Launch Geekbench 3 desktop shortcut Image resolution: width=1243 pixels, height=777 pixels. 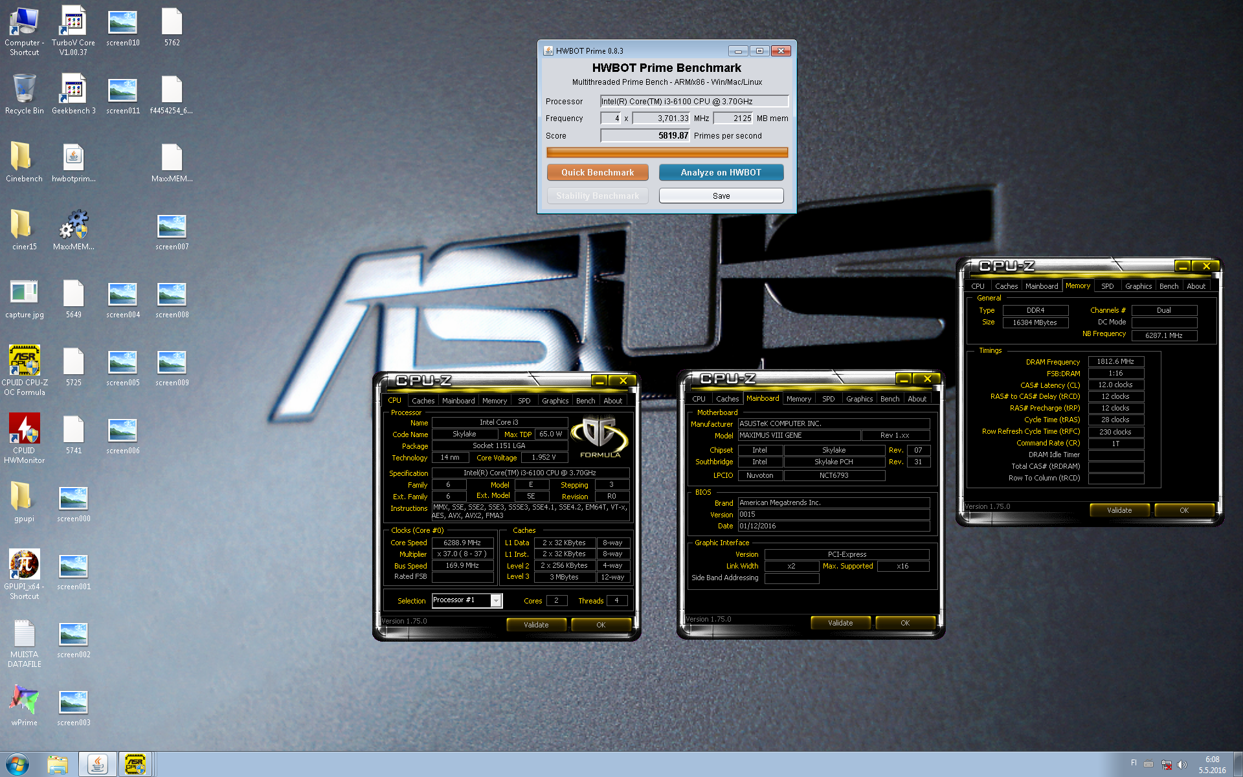click(x=73, y=94)
